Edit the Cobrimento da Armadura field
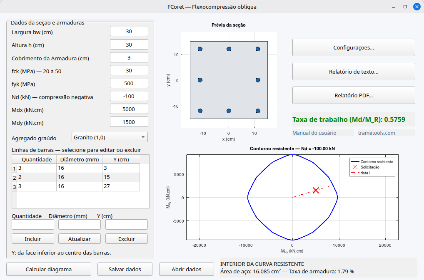This screenshot has width=424, height=280. click(129, 57)
